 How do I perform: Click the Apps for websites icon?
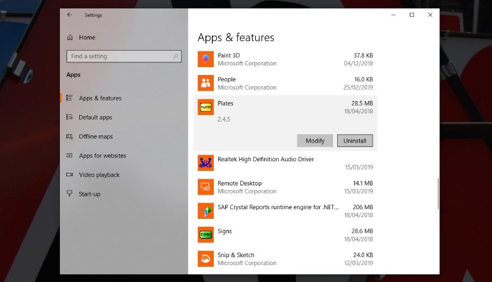click(70, 156)
